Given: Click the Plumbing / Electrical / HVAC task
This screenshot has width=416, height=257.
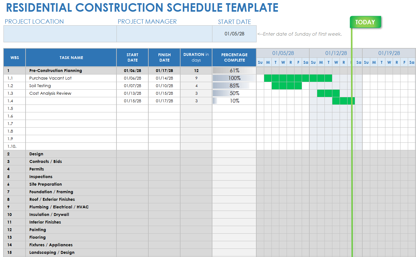Looking at the screenshot, I should [x=59, y=207].
